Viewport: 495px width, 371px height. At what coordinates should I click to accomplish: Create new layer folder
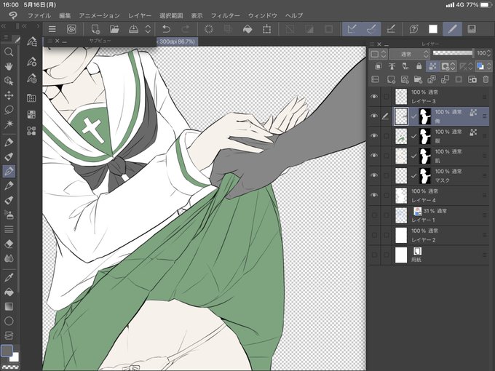pyautogui.click(x=418, y=79)
